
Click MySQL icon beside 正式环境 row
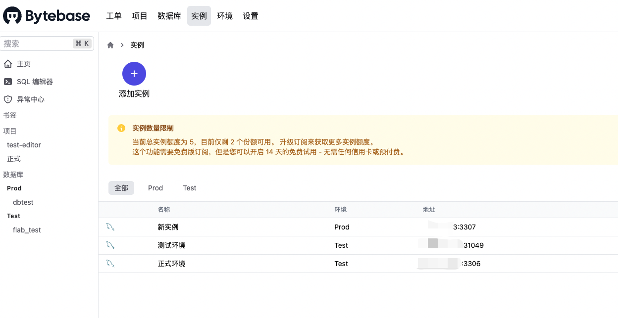pyautogui.click(x=110, y=264)
